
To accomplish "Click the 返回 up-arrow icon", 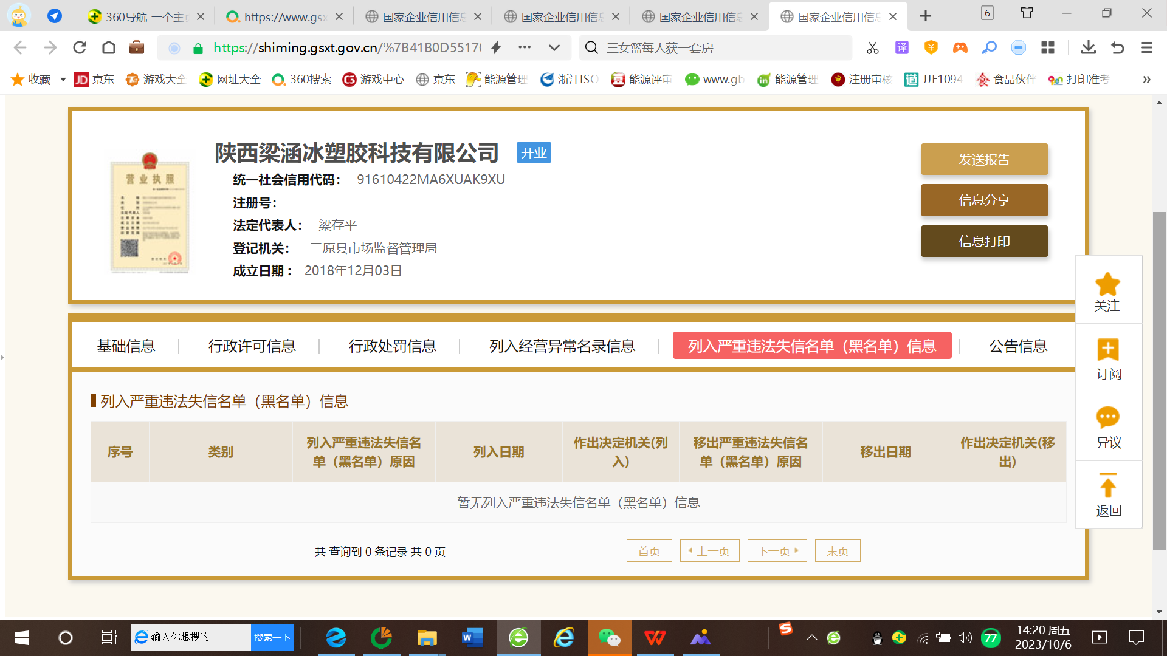I will coord(1107,486).
